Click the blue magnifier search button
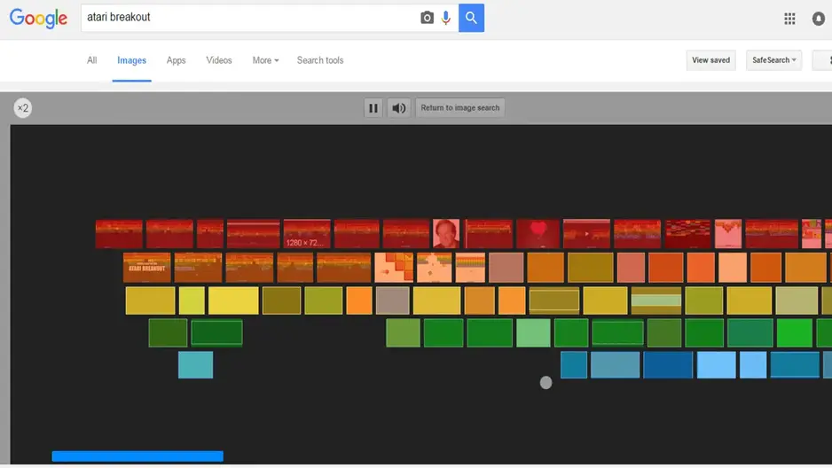The height and width of the screenshot is (468, 832). 471,18
